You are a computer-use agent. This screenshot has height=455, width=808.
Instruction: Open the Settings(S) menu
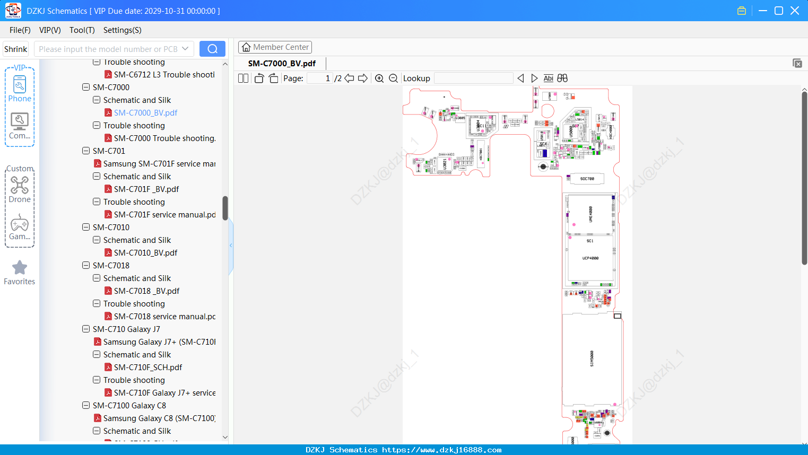coord(123,30)
